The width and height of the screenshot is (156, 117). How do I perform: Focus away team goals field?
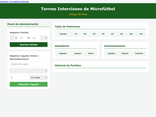coord(35,38)
